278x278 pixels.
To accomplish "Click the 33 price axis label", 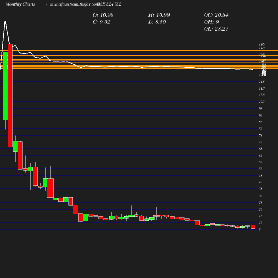I will [x=261, y=196].
